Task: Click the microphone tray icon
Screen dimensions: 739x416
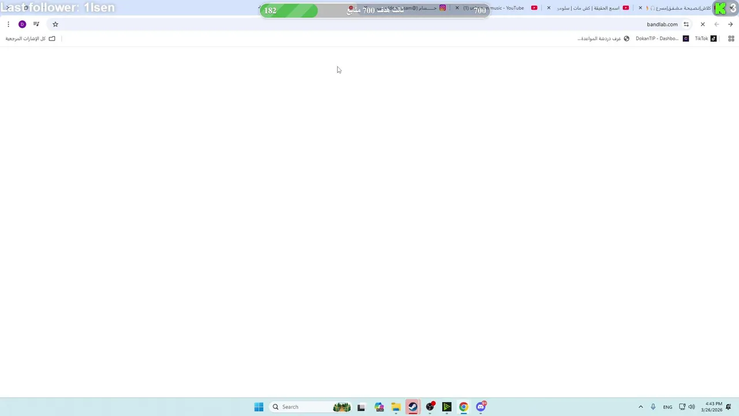Action: click(653, 407)
